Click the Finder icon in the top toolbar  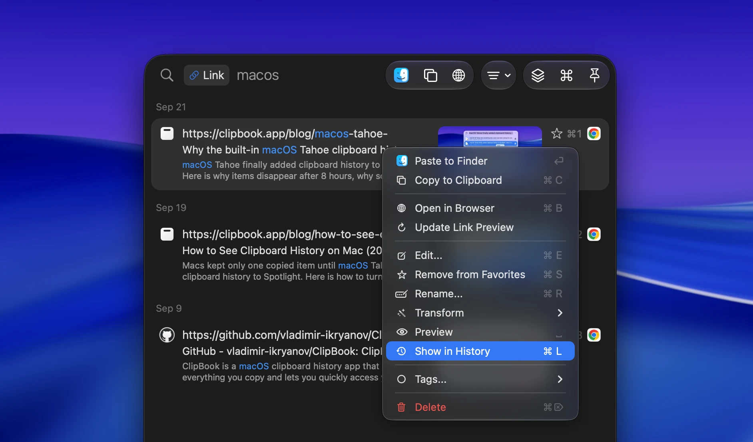tap(401, 75)
